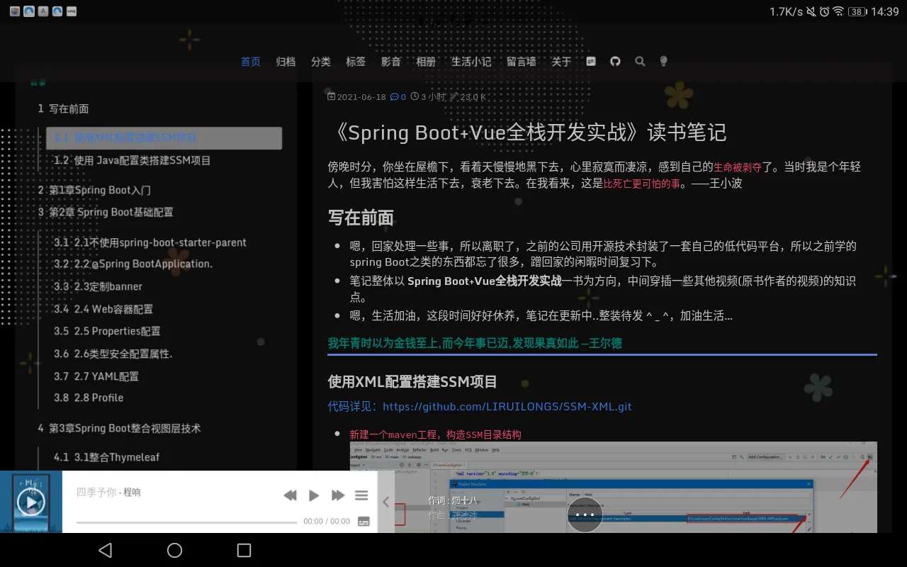Open the search magnifier icon
The image size is (907, 567).
[640, 62]
